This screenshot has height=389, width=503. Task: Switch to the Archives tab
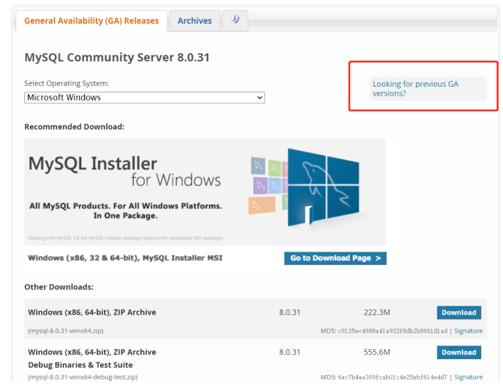coord(194,21)
